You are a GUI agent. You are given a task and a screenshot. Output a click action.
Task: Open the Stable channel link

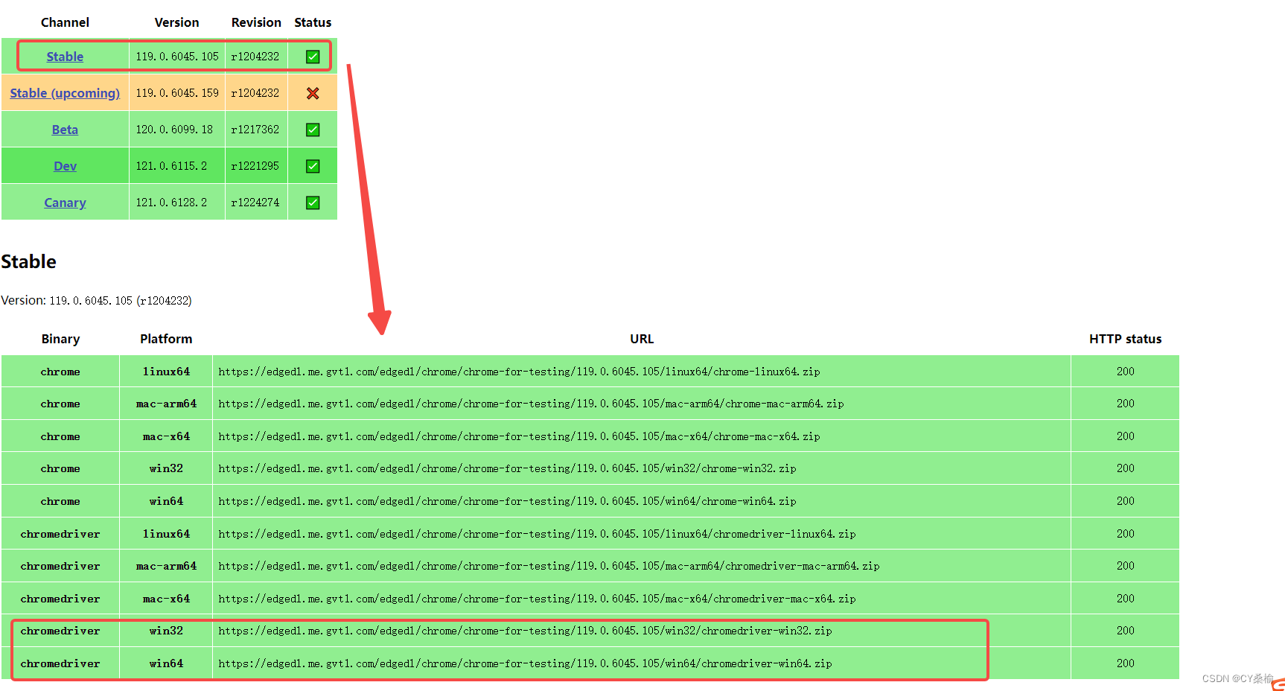[x=65, y=57]
